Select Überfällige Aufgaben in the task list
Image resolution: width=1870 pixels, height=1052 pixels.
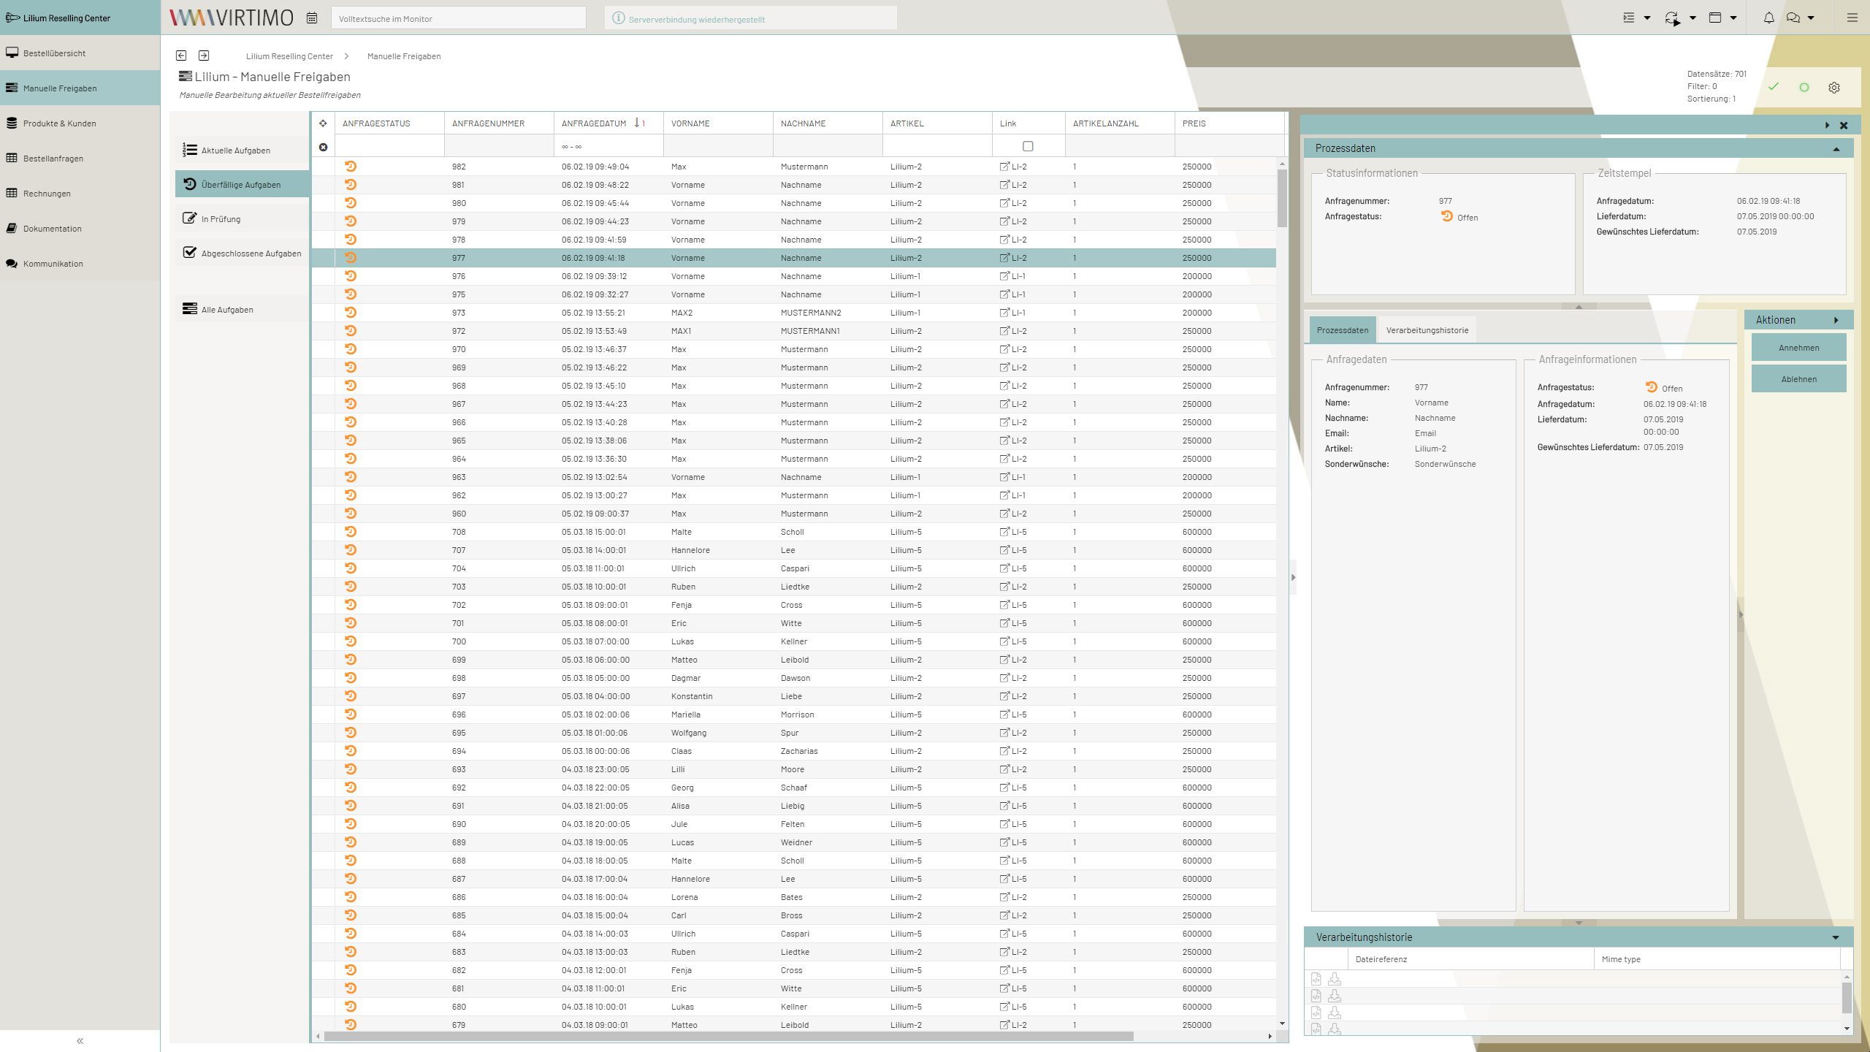click(242, 185)
